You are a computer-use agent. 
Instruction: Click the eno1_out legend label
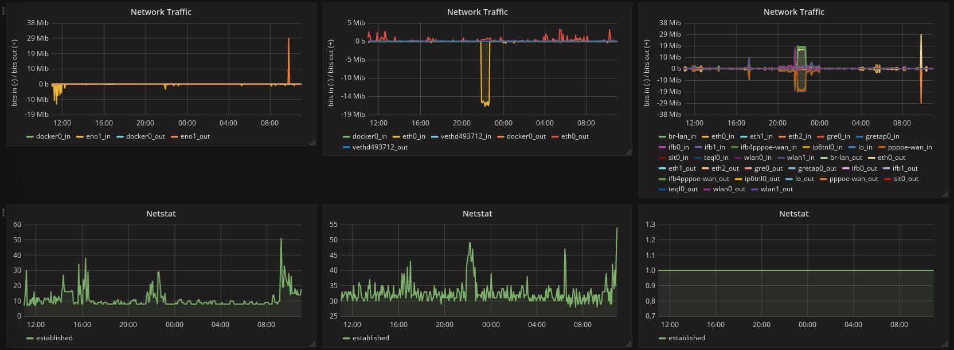click(195, 136)
